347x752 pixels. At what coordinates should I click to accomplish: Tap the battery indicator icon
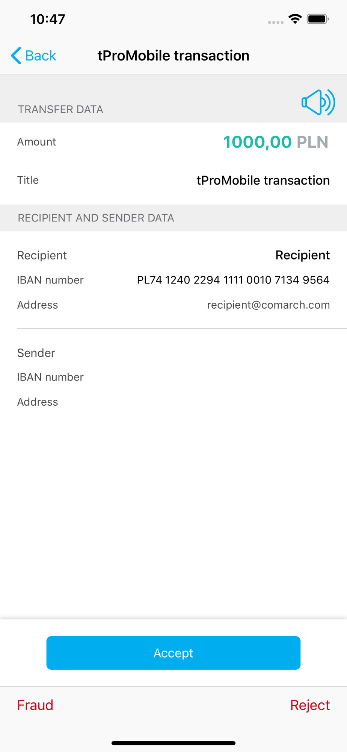pos(318,19)
